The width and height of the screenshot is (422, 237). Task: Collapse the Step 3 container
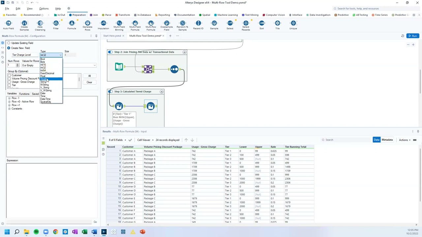162,92
